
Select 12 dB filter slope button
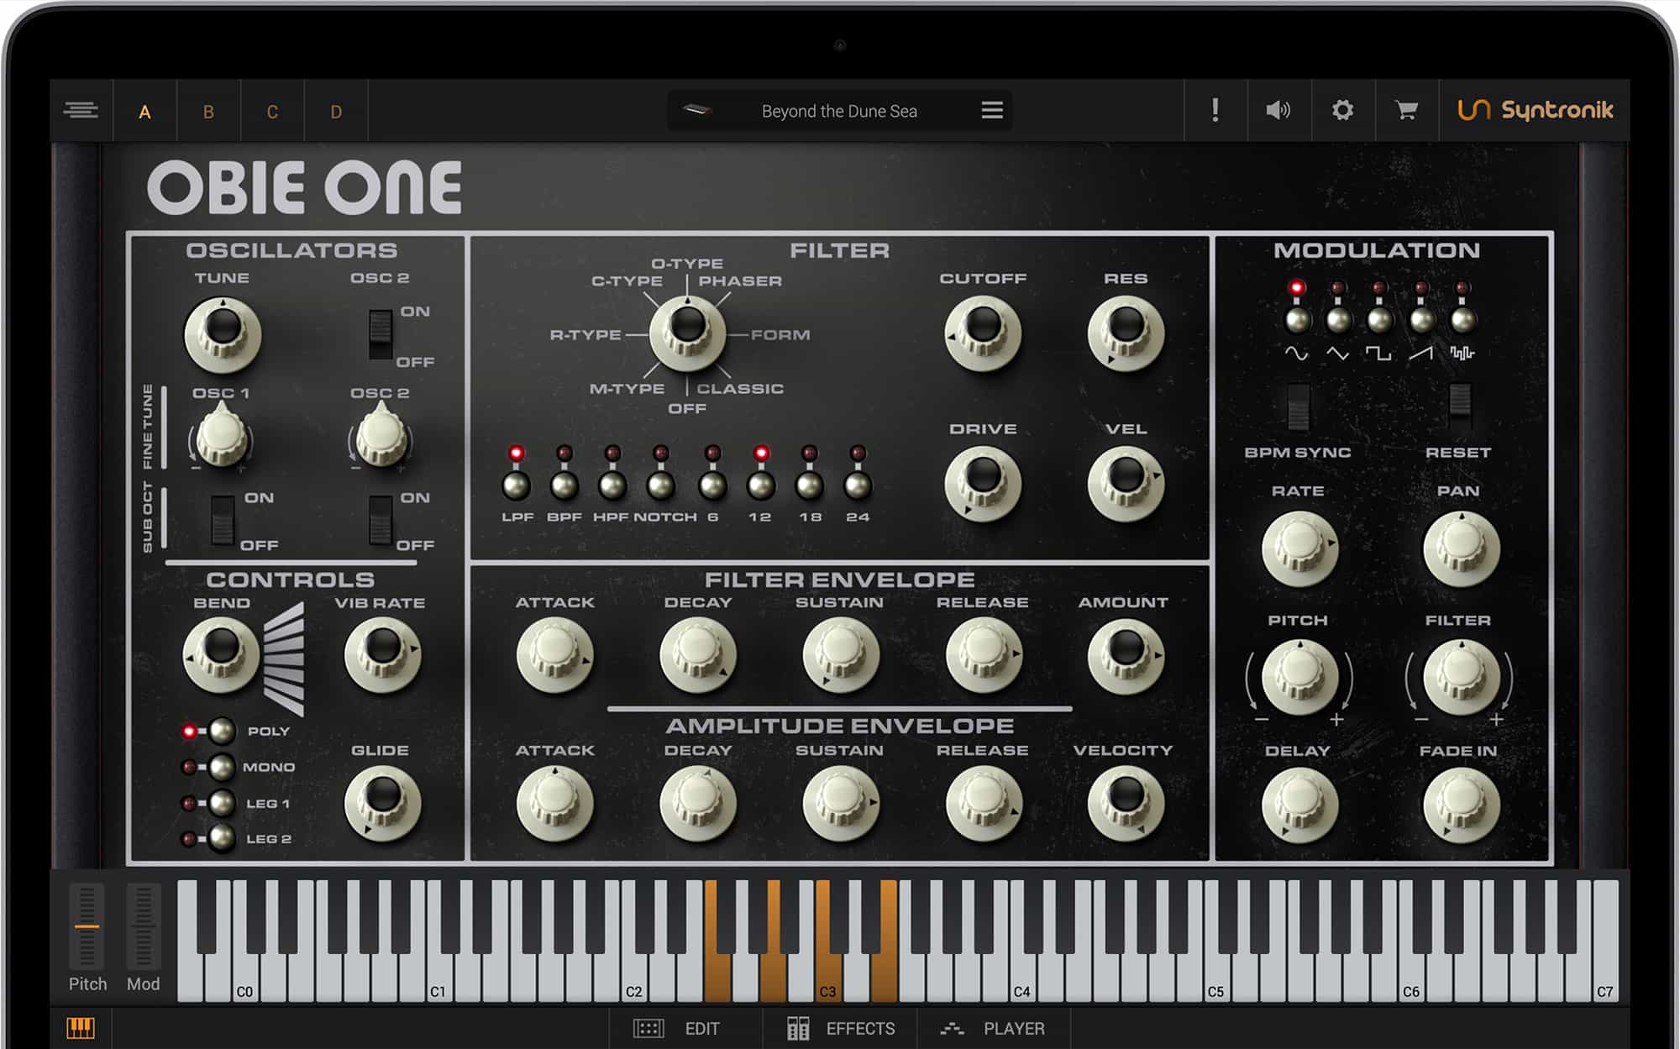coord(761,485)
